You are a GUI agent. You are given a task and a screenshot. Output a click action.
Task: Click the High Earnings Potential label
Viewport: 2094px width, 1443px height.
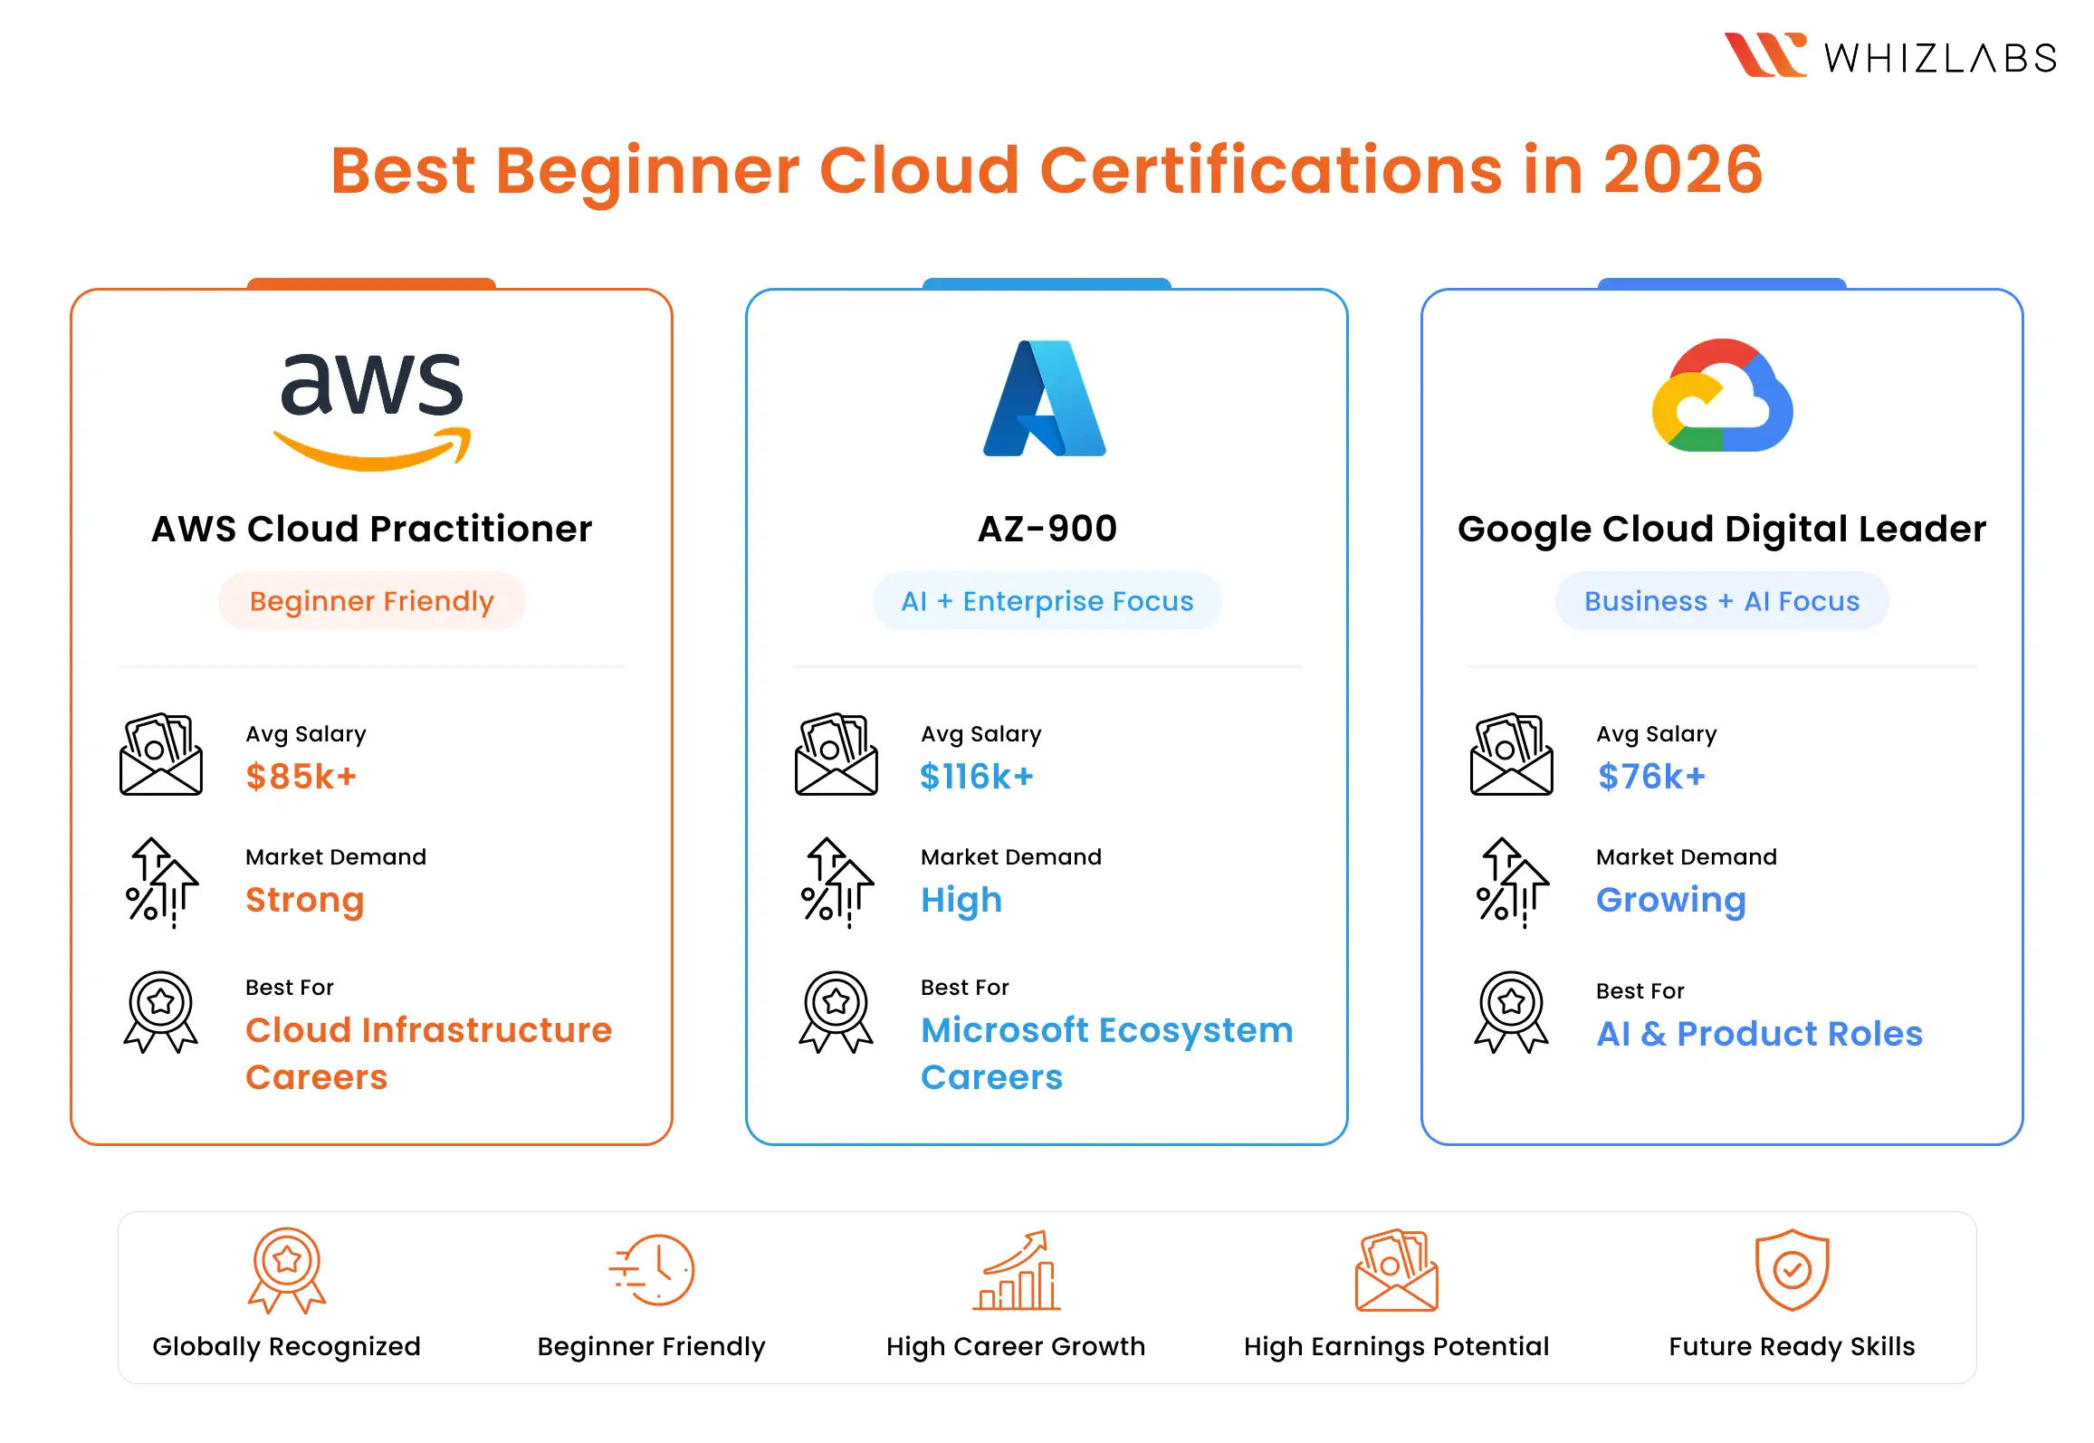[1396, 1347]
